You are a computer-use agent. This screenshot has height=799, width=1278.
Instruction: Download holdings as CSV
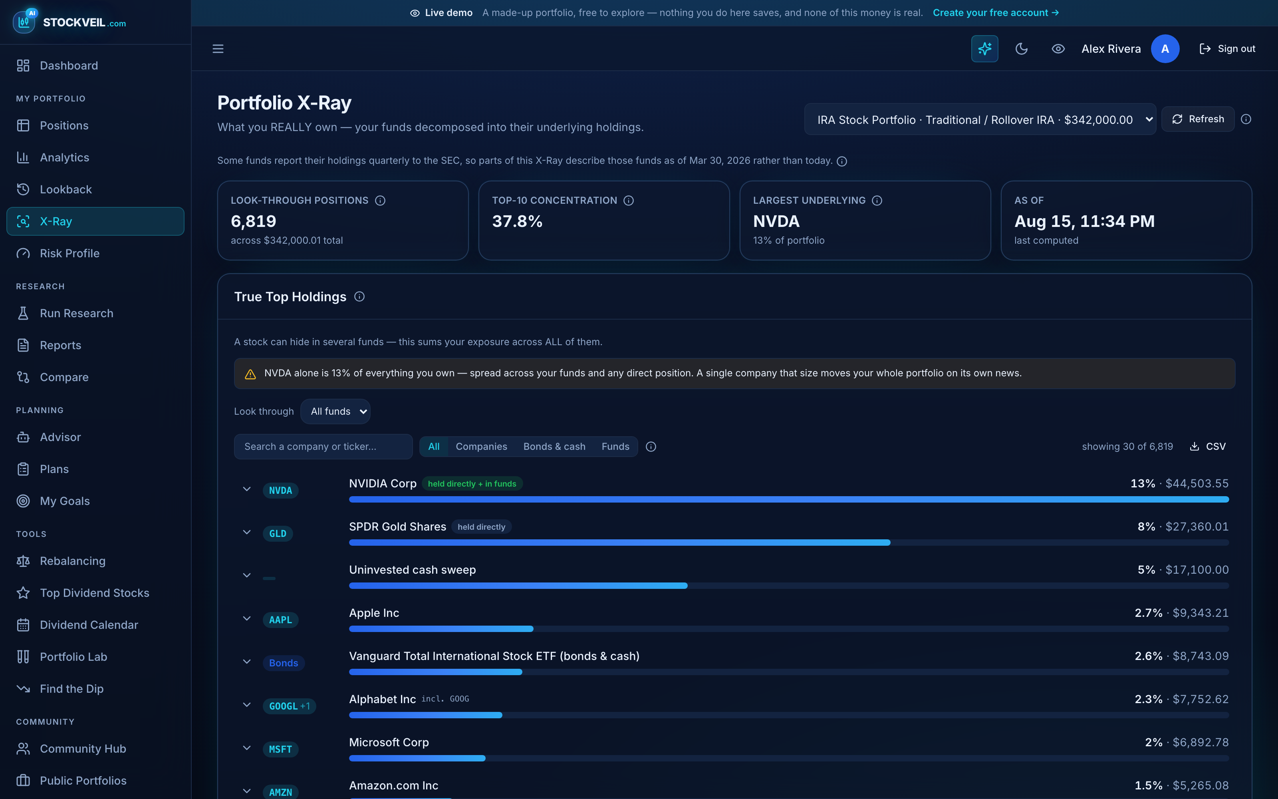(x=1208, y=447)
